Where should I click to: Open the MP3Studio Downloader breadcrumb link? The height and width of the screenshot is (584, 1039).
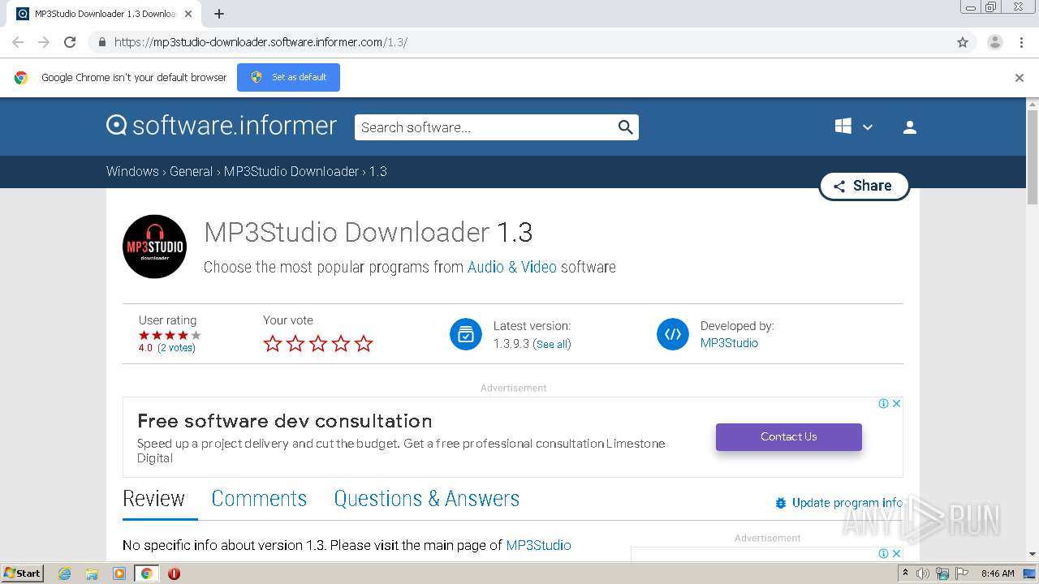coord(291,171)
